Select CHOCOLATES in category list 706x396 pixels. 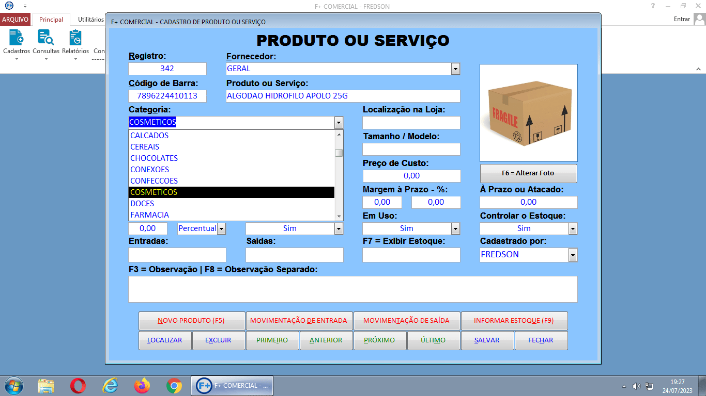coord(232,158)
